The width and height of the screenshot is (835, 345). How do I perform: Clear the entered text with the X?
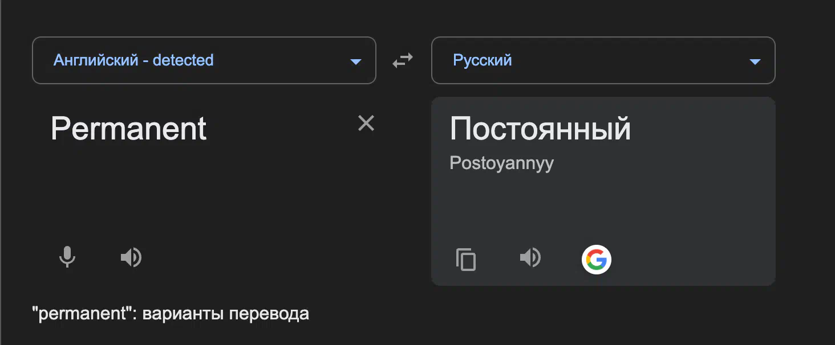coord(366,123)
